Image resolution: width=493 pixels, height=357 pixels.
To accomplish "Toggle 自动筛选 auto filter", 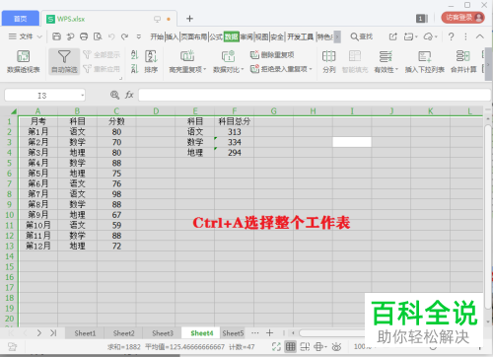I will click(x=64, y=61).
